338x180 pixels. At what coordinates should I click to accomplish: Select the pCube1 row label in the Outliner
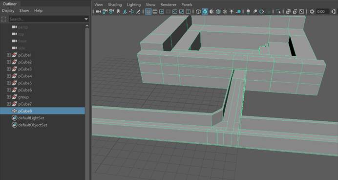tap(25, 55)
